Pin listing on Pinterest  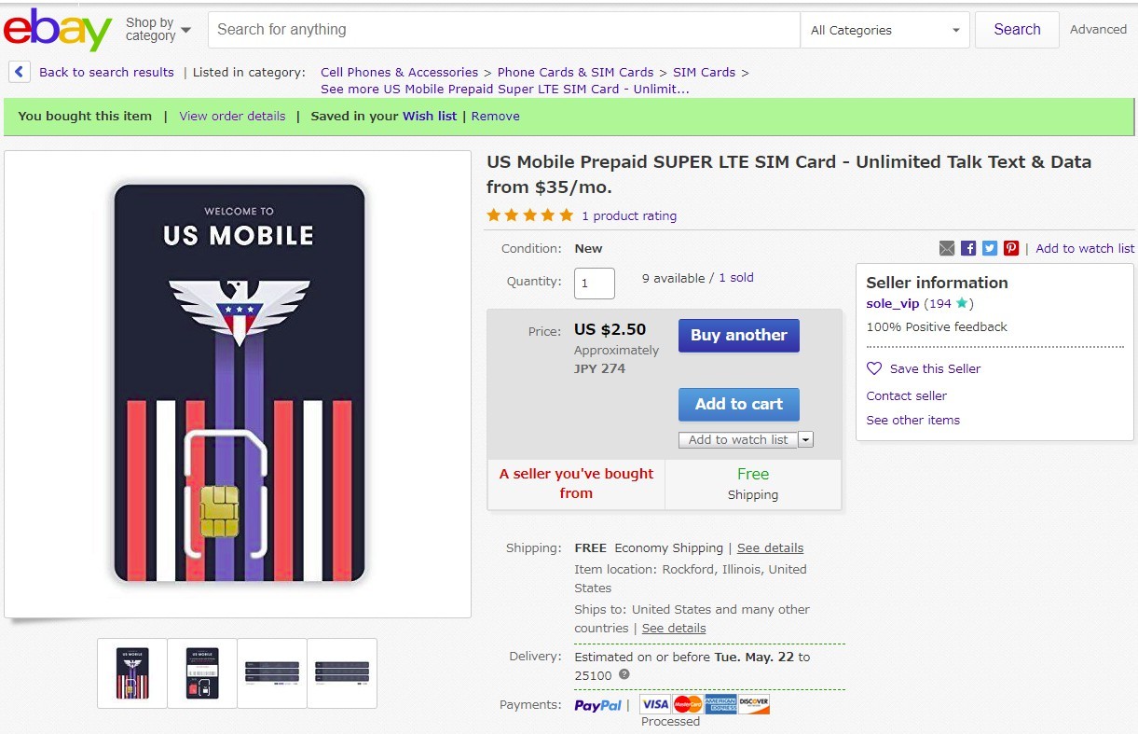point(1011,248)
